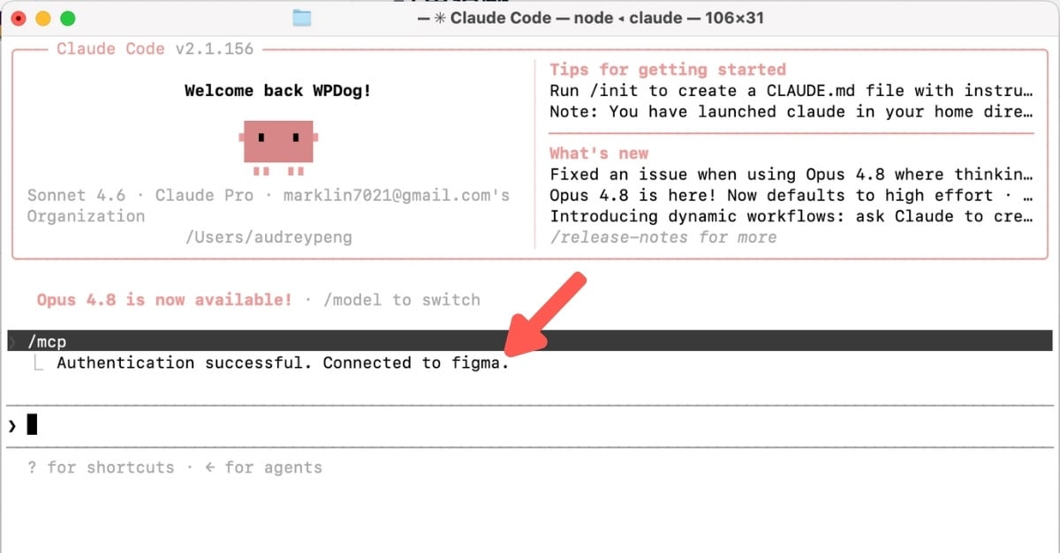1060x553 pixels.
Task: Click the "Tips for getting started" heading
Action: click(668, 70)
